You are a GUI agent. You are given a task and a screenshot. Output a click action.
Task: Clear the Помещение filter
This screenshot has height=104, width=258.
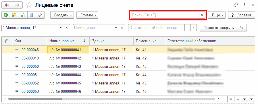point(122,28)
